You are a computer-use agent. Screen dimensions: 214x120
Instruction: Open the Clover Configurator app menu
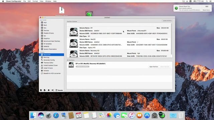[x=13, y=1]
